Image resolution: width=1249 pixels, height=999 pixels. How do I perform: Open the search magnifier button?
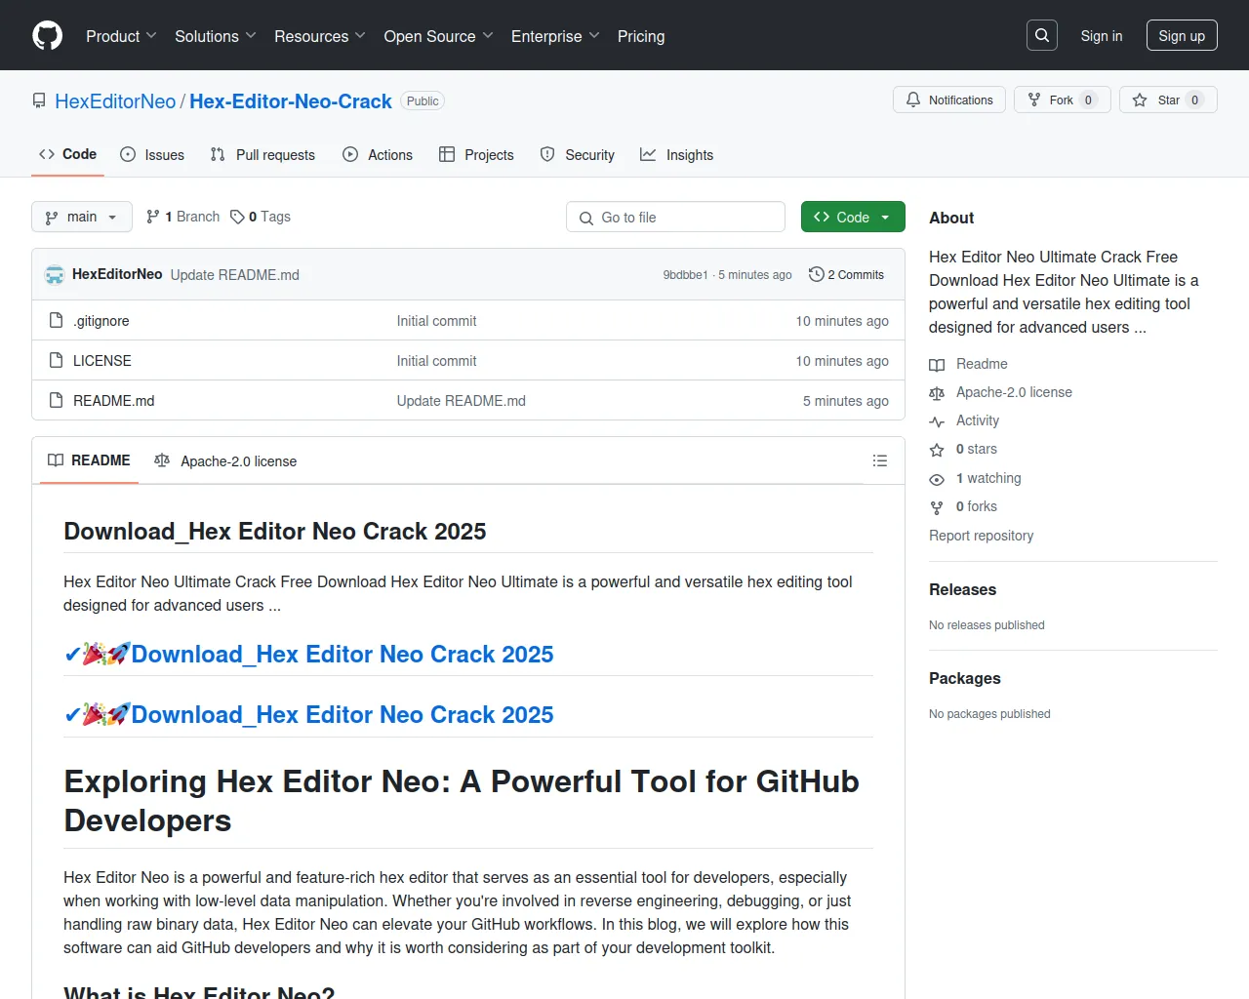tap(1042, 35)
